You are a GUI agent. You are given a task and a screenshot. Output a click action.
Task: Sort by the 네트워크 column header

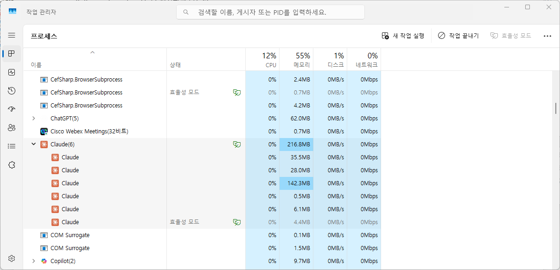click(364, 60)
